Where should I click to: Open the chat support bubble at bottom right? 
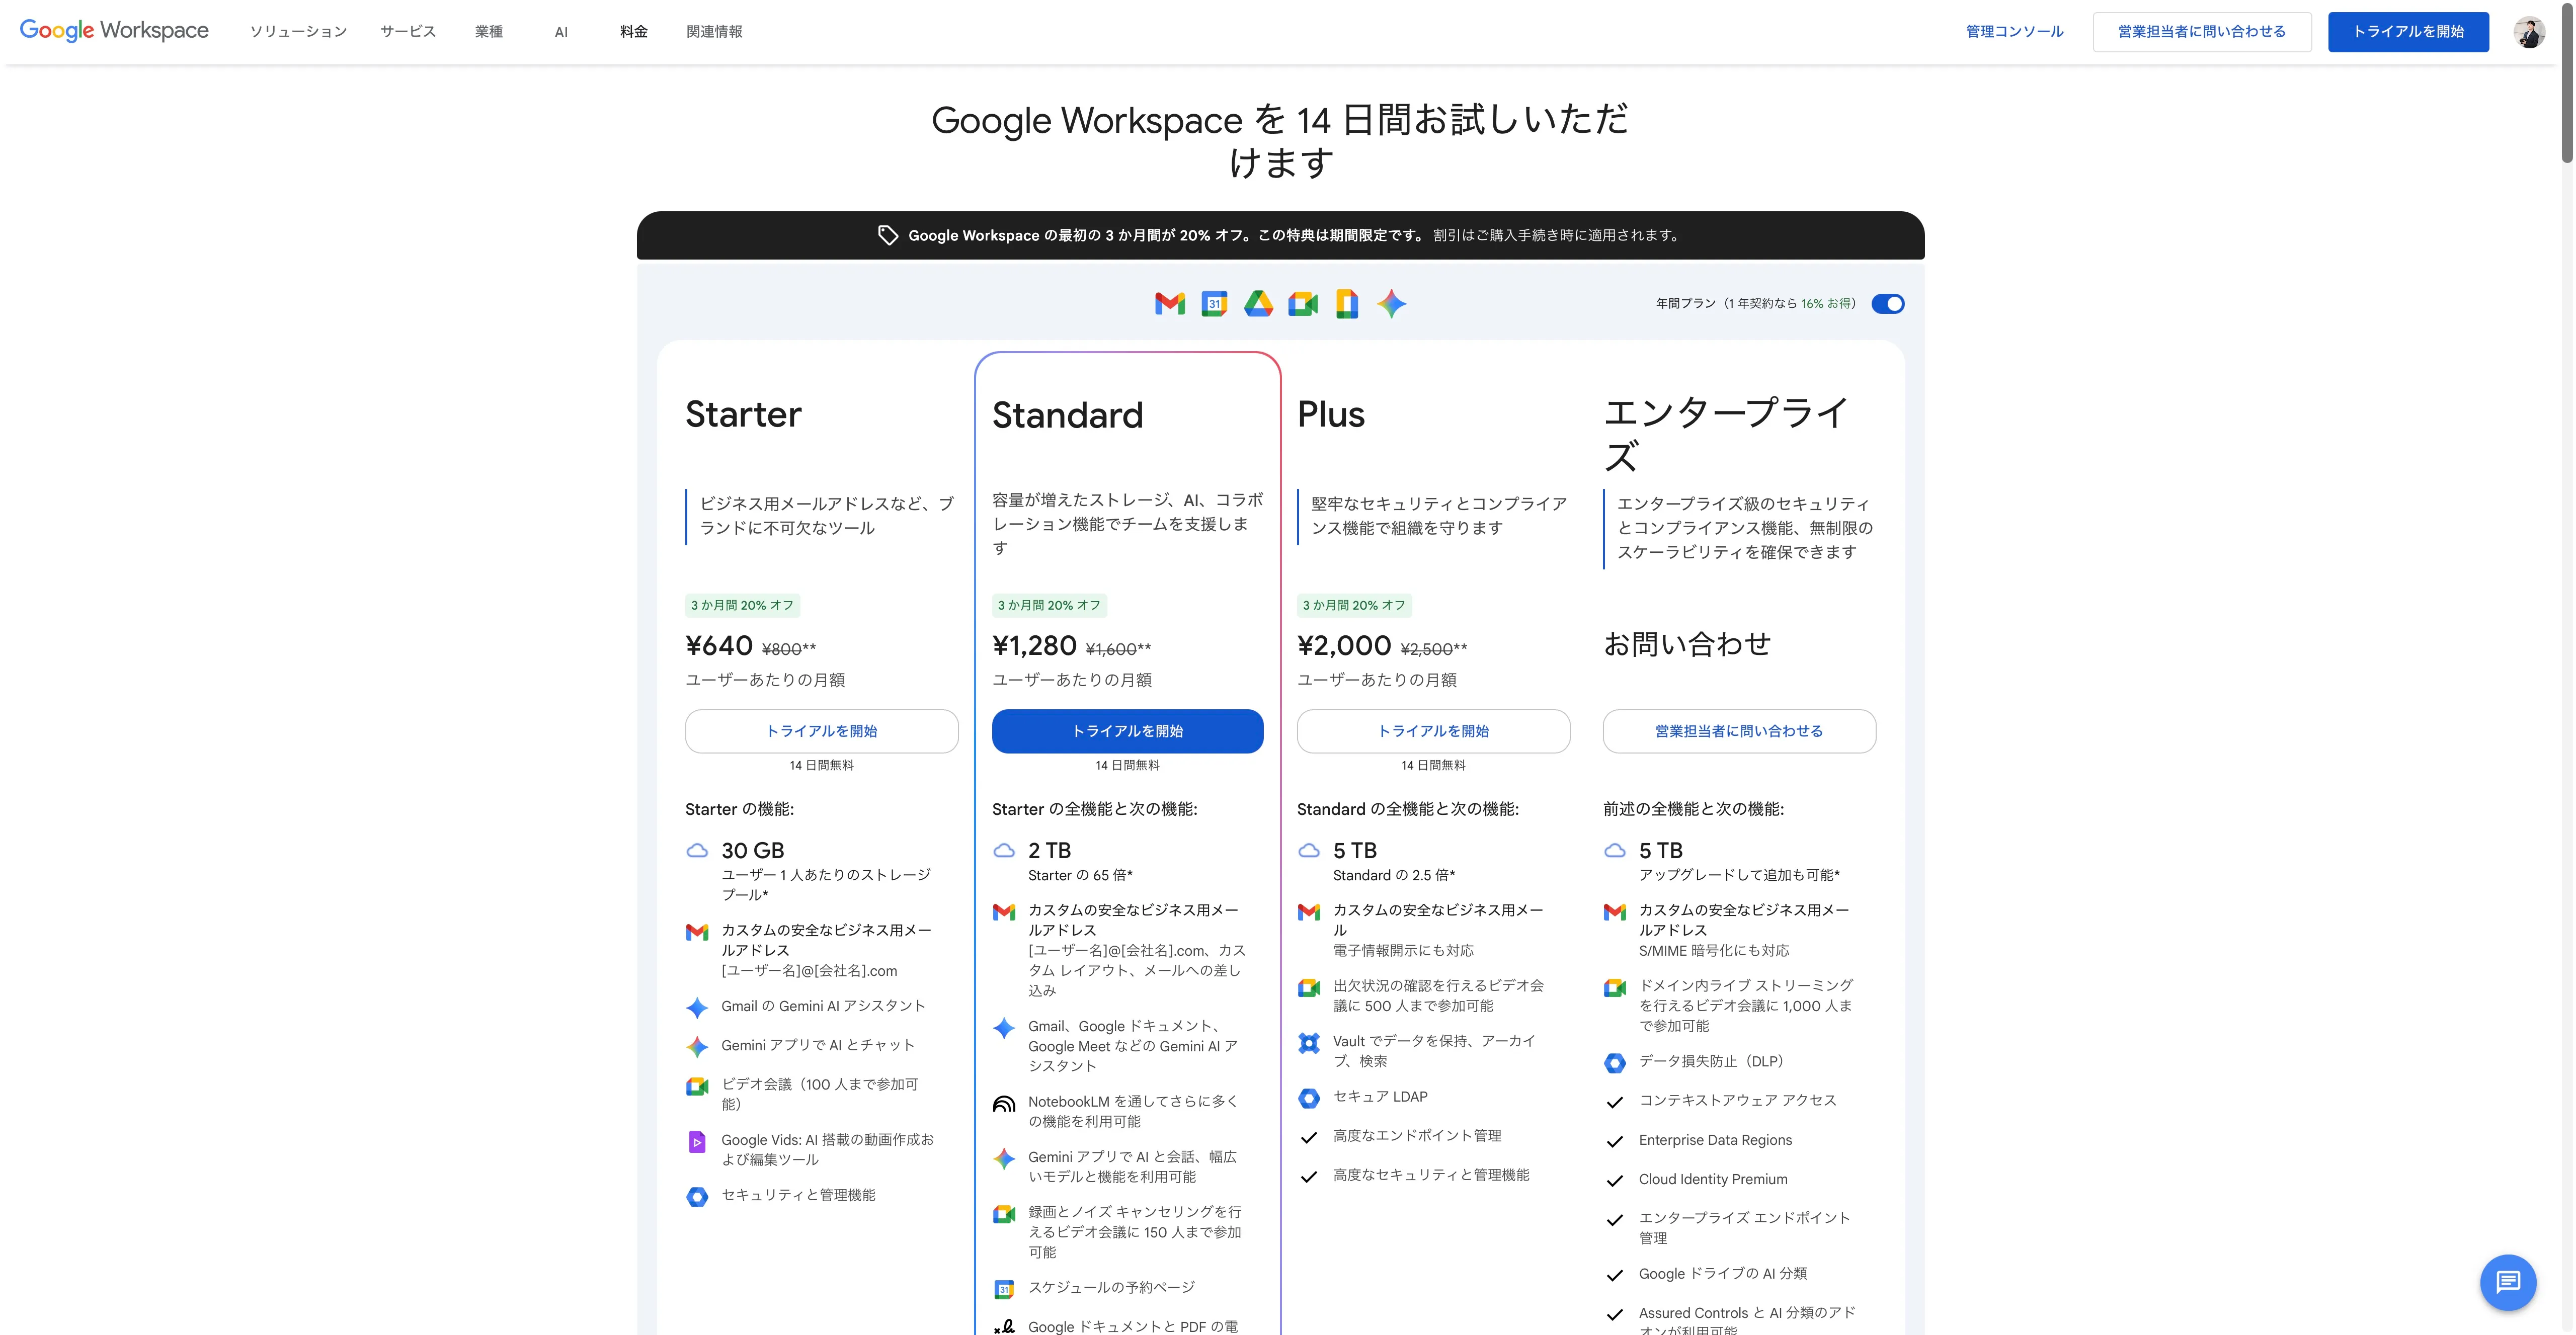2508,1282
